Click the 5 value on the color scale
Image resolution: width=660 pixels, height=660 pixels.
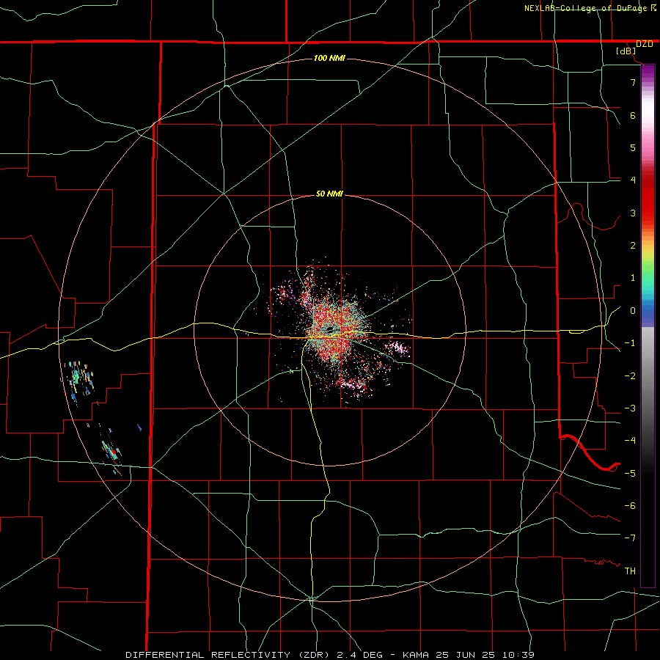[633, 147]
